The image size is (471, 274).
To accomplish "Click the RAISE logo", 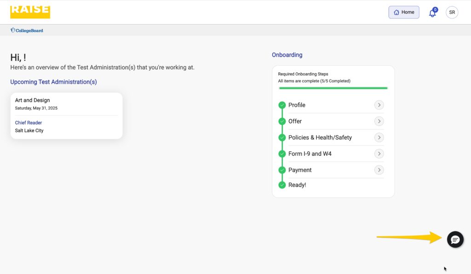I will (x=30, y=11).
